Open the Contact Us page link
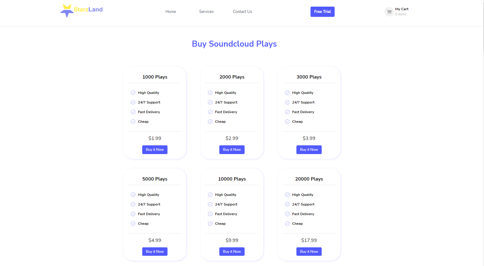The width and height of the screenshot is (484, 266). click(x=242, y=12)
